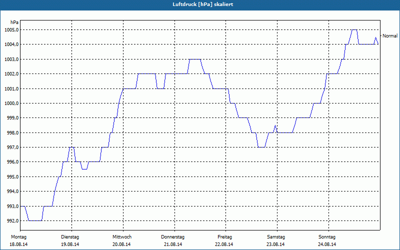Screen dimensions: 400x250
Task: Click the date 19.08.14
Action: [70, 244]
